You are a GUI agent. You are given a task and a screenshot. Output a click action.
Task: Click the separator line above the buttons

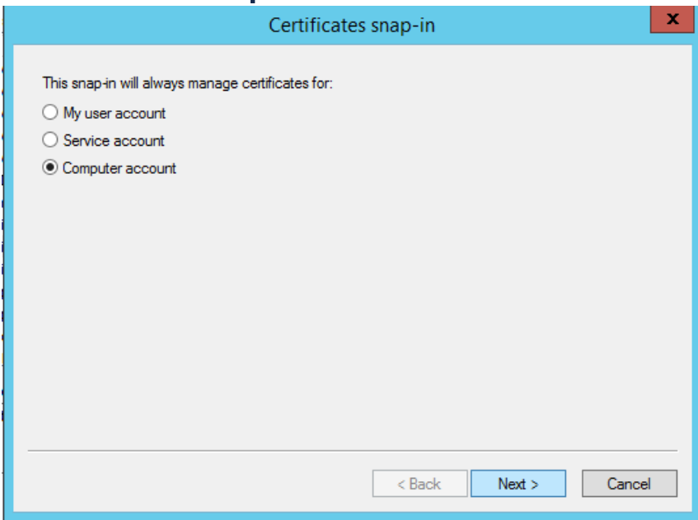(346, 448)
